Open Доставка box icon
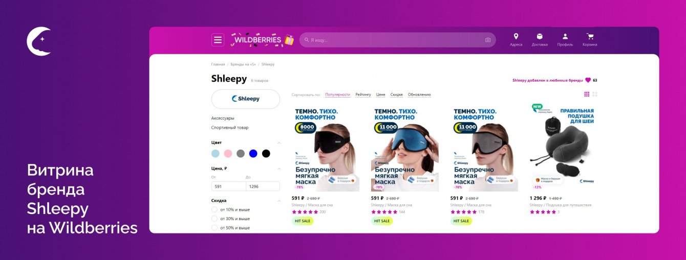The width and height of the screenshot is (686, 260). (x=540, y=36)
